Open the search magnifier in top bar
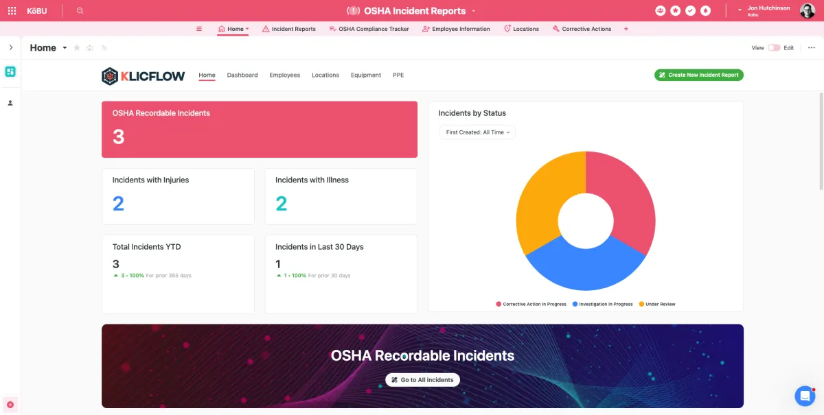 point(80,11)
